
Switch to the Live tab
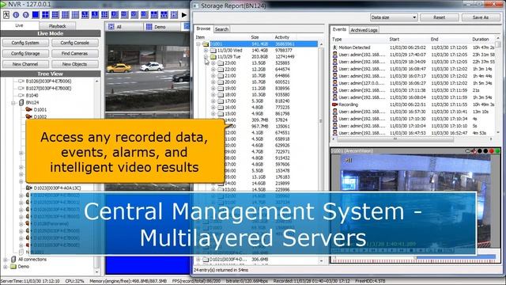point(19,25)
